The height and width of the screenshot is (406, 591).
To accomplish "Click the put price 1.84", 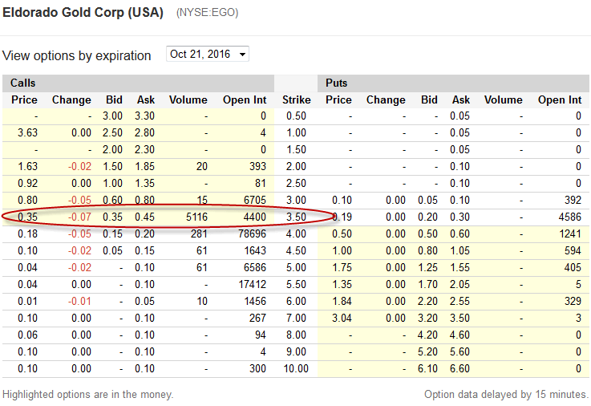I will (x=342, y=302).
